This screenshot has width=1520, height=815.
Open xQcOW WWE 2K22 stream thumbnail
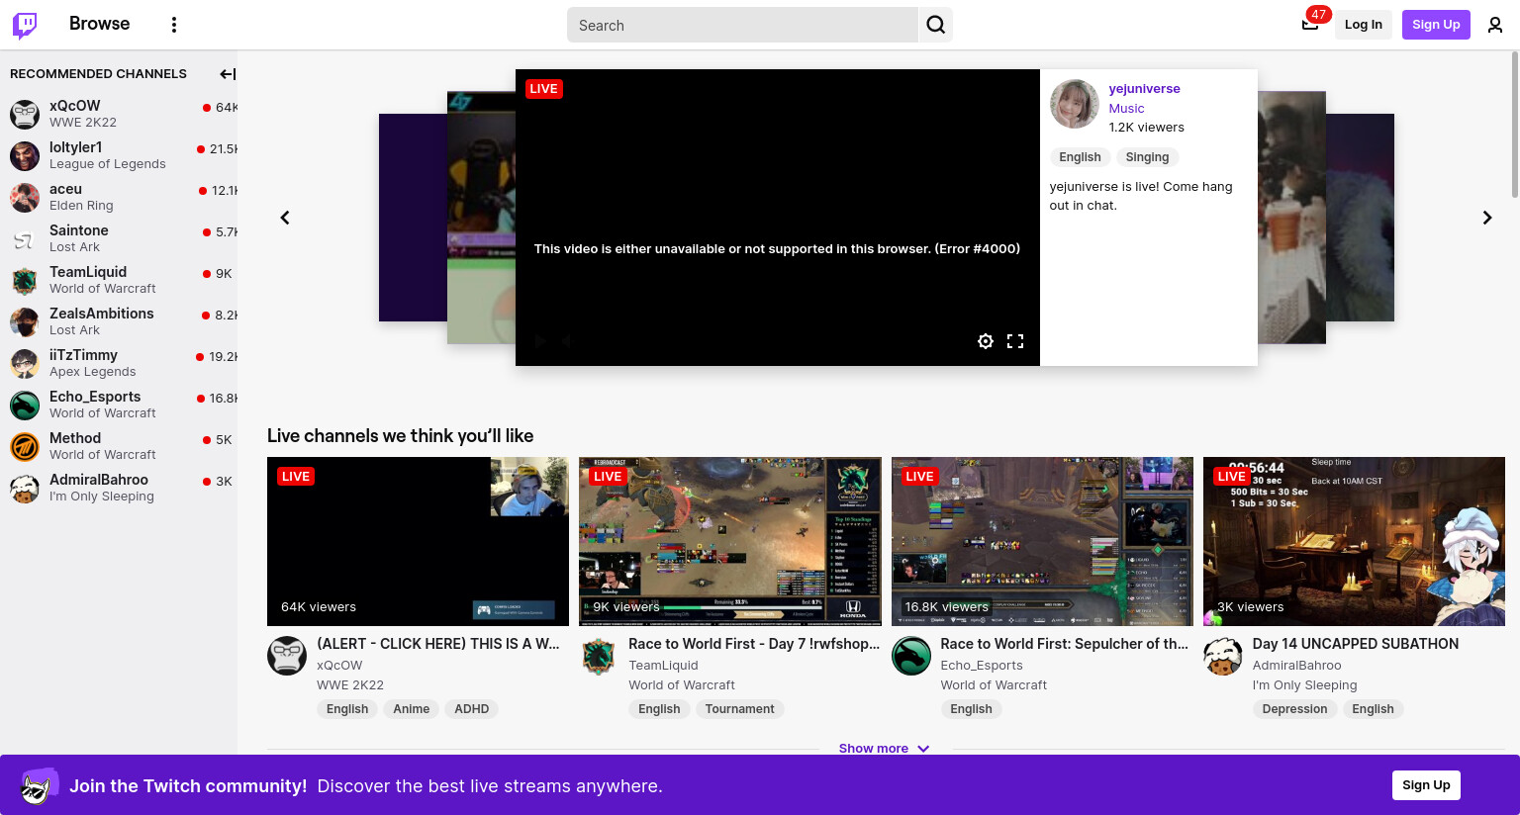[x=418, y=541]
